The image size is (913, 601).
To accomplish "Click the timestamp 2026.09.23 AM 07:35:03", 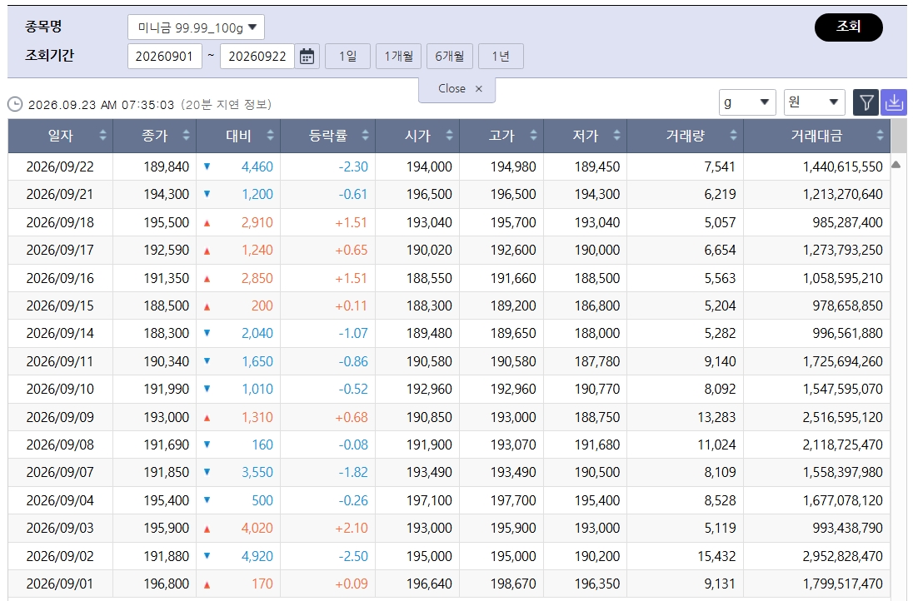I will [102, 105].
